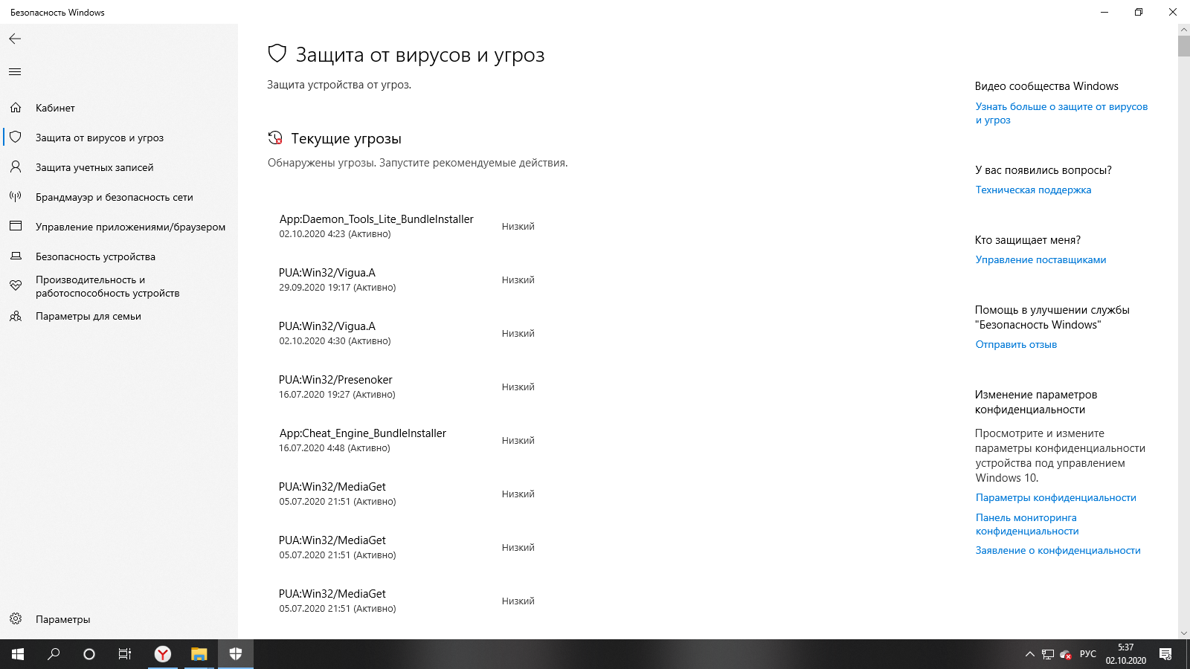The image size is (1190, 669).
Task: Click the Текущие угрозы clock-shield icon
Action: pos(275,138)
